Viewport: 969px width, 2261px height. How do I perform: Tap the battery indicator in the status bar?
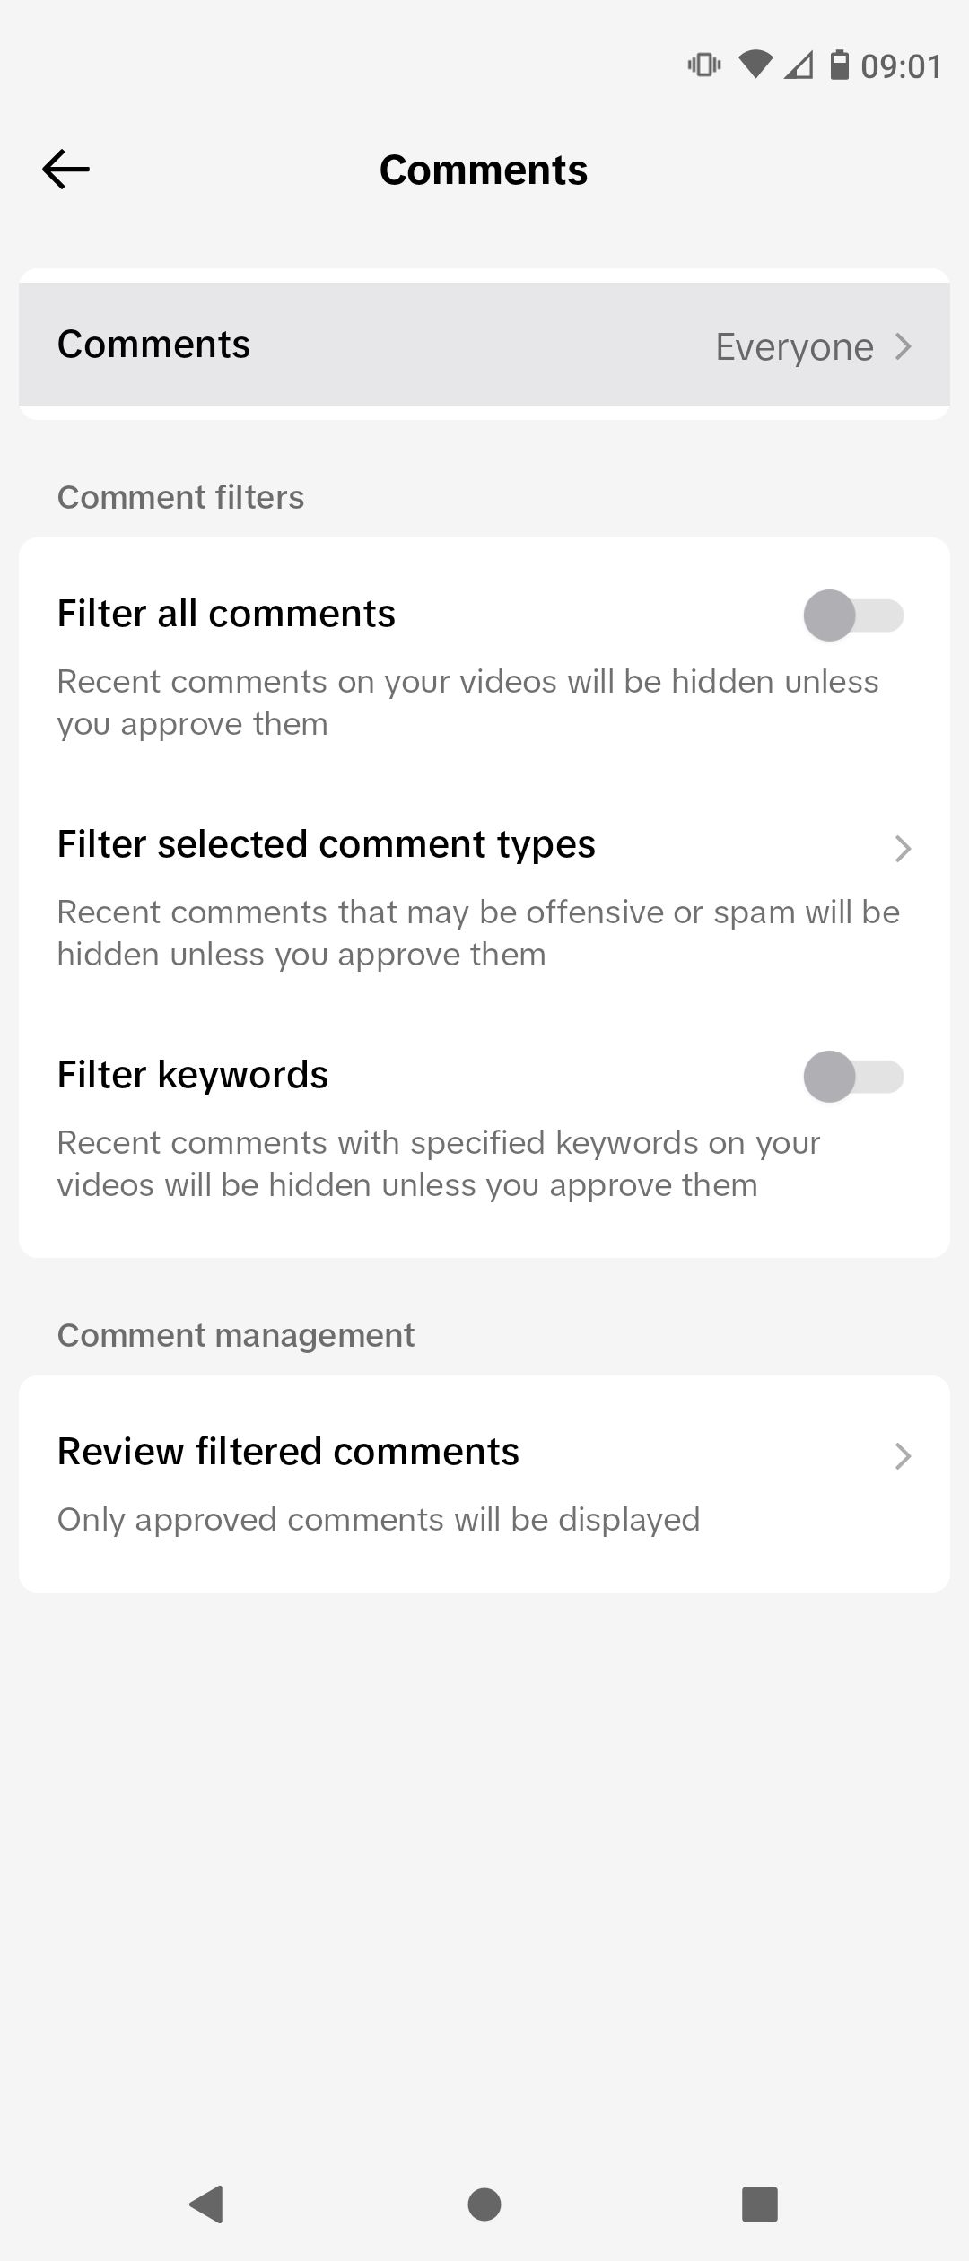(841, 64)
